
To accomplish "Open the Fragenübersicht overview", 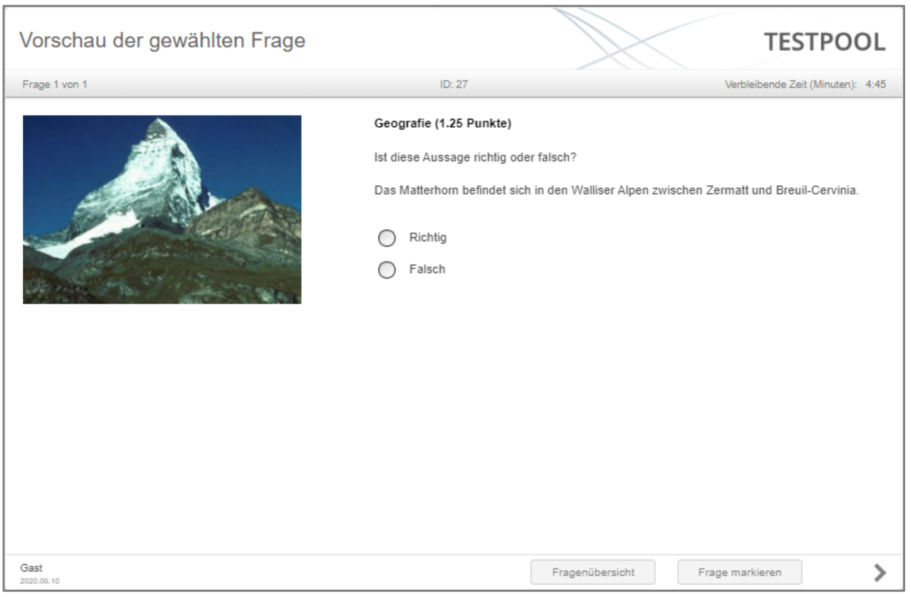I will [x=593, y=572].
